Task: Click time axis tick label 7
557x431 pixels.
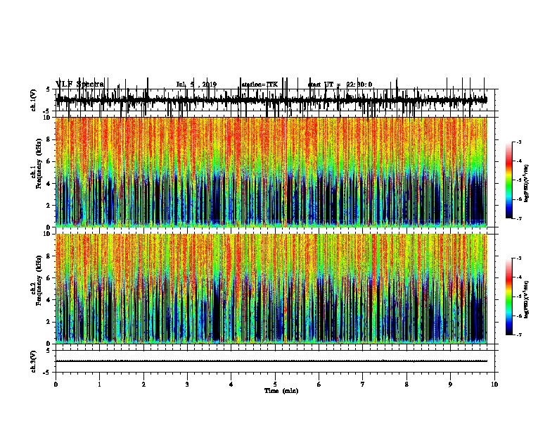Action: (363, 385)
